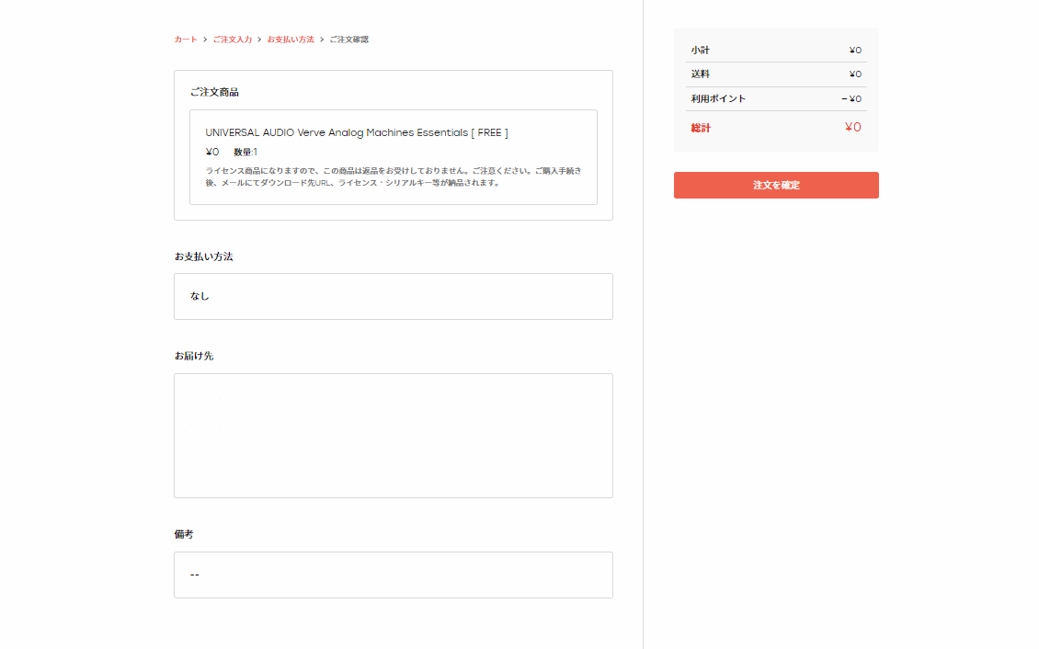Click the license notice starting ライセンス商品になります
The image size is (1039, 649).
click(x=393, y=176)
